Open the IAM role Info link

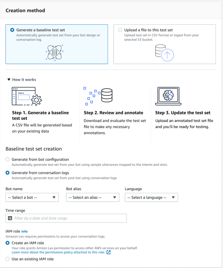click(24, 231)
